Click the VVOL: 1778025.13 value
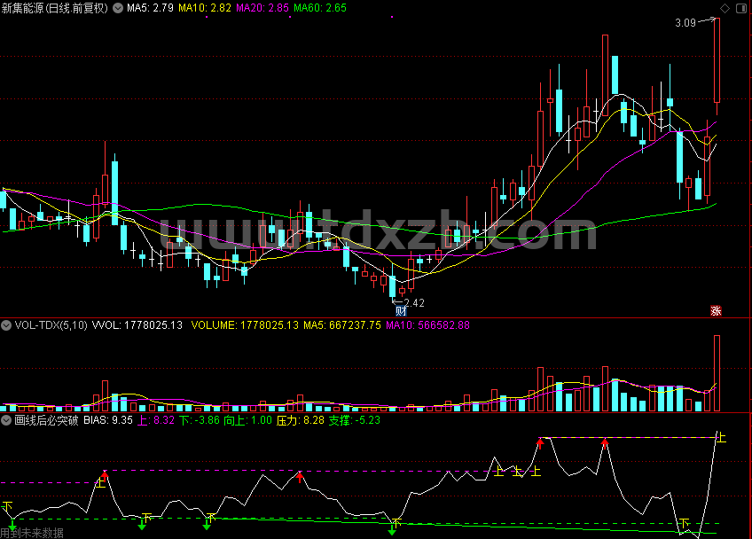 pyautogui.click(x=137, y=325)
